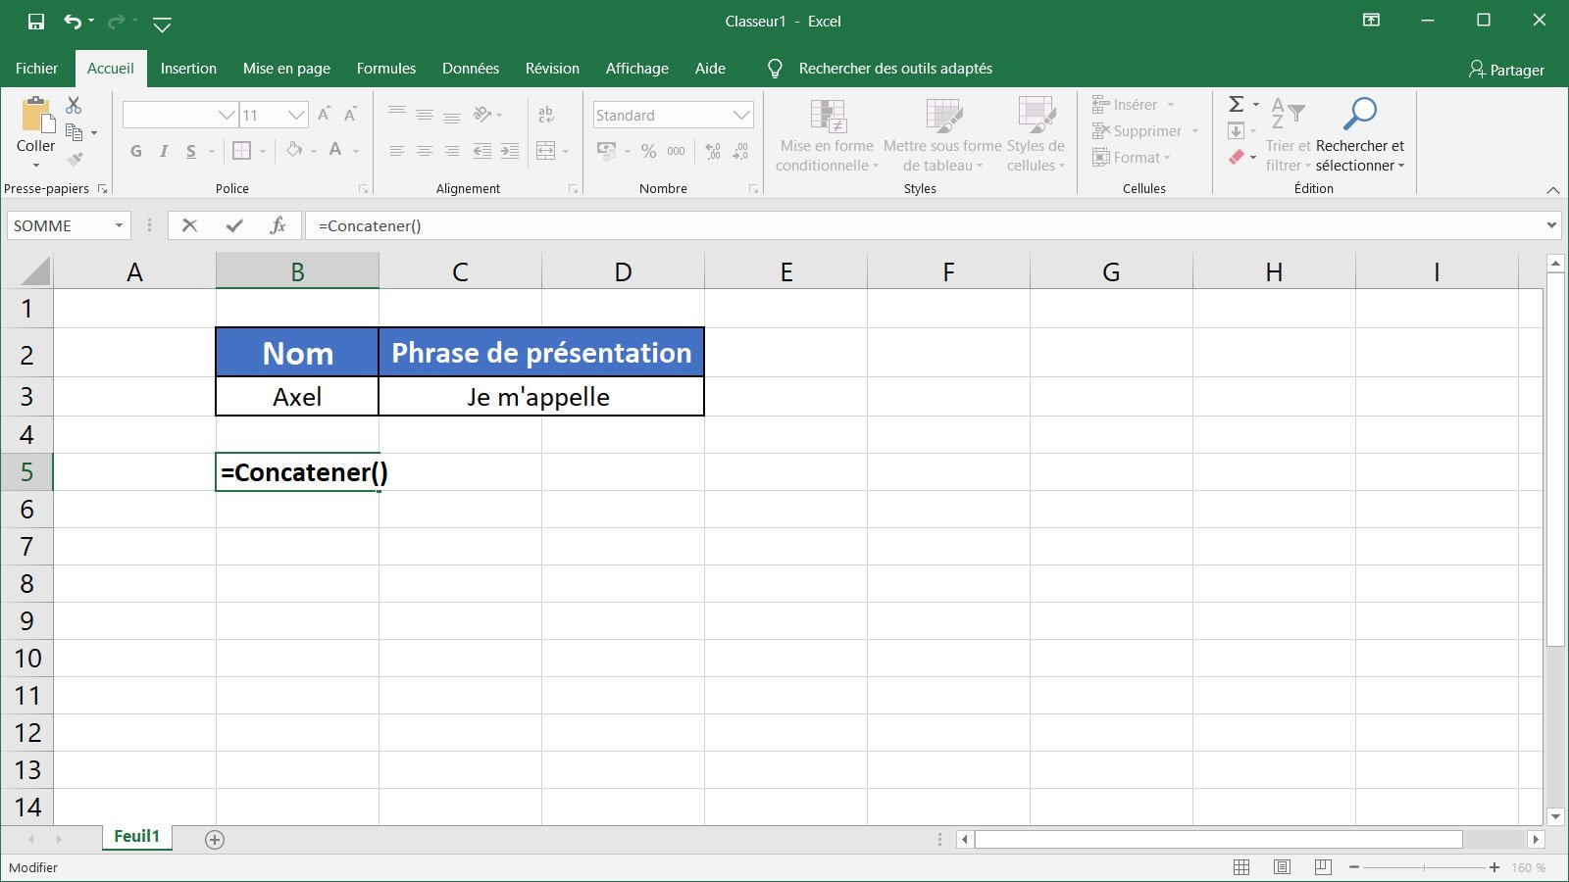The image size is (1569, 882).
Task: Open the font size dropdown
Action: pyautogui.click(x=296, y=114)
